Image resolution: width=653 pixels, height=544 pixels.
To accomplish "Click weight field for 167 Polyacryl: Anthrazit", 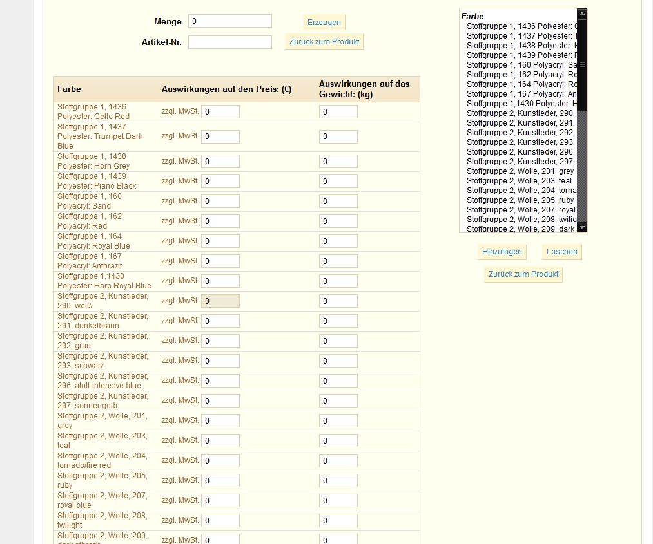I will coord(338,261).
